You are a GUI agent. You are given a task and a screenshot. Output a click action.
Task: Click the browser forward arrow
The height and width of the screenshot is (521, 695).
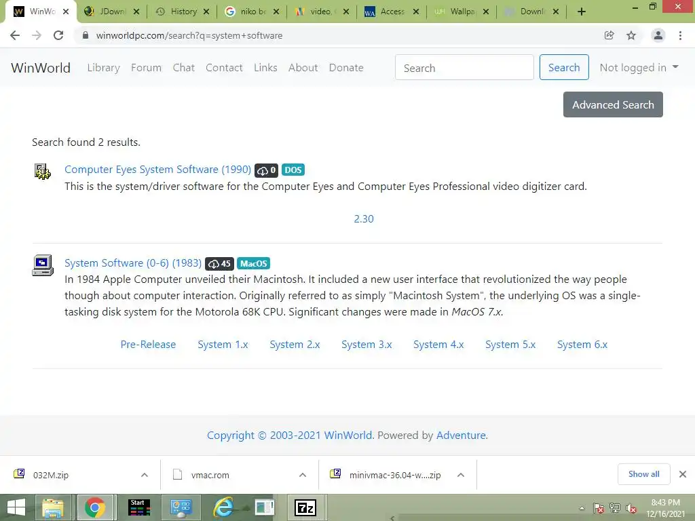(37, 35)
